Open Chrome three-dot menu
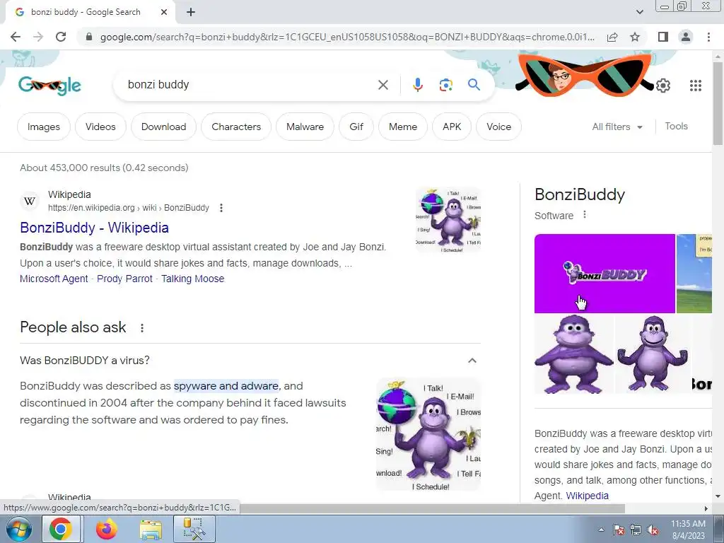Image resolution: width=724 pixels, height=543 pixels. (x=708, y=37)
